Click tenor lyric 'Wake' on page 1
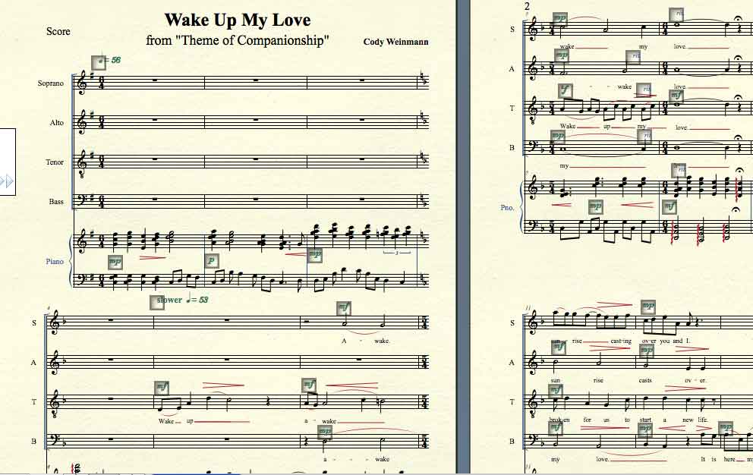The height and width of the screenshot is (475, 753). pos(165,421)
